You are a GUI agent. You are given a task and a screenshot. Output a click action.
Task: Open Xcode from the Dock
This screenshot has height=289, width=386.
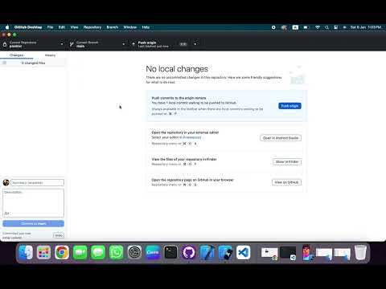(x=207, y=252)
